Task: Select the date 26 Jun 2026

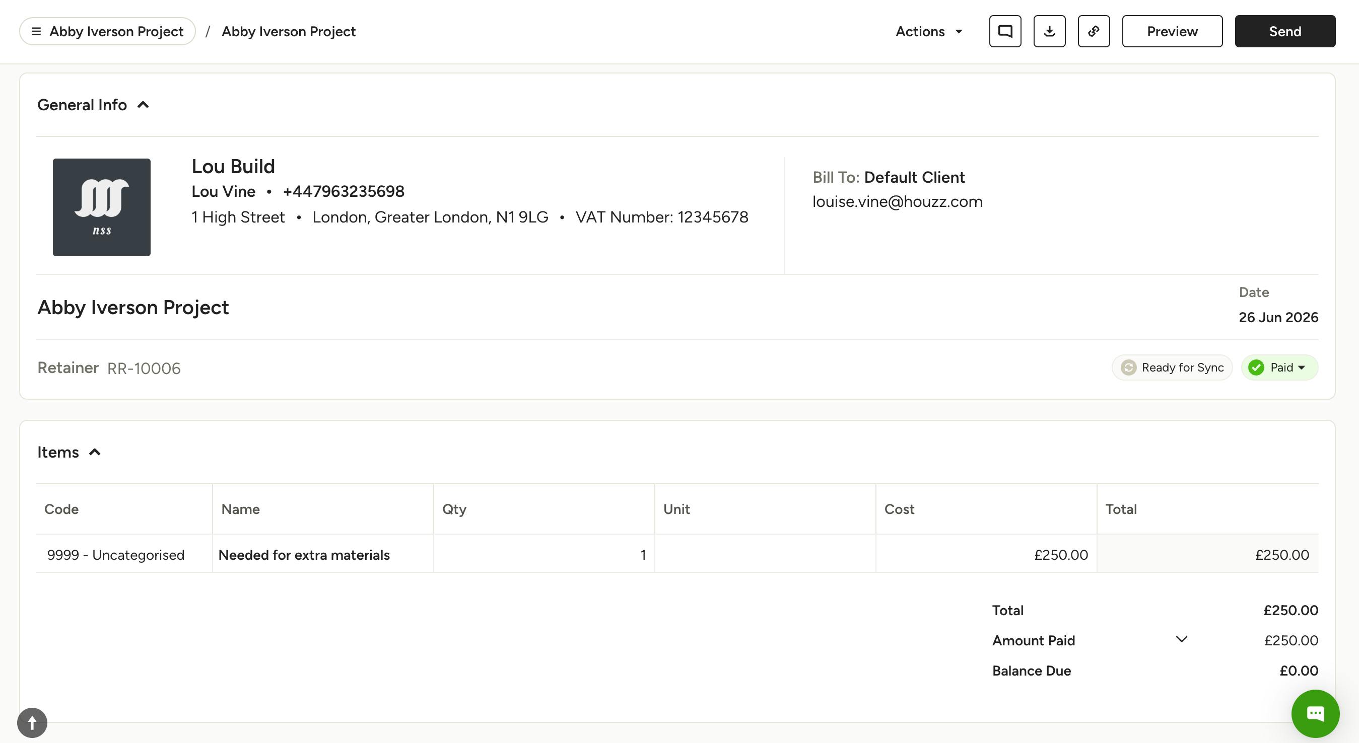Action: pos(1278,317)
